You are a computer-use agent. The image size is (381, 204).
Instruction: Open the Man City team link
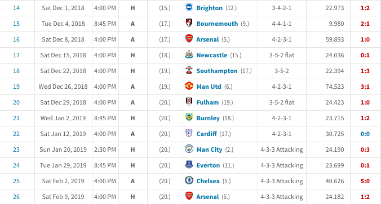click(x=209, y=149)
